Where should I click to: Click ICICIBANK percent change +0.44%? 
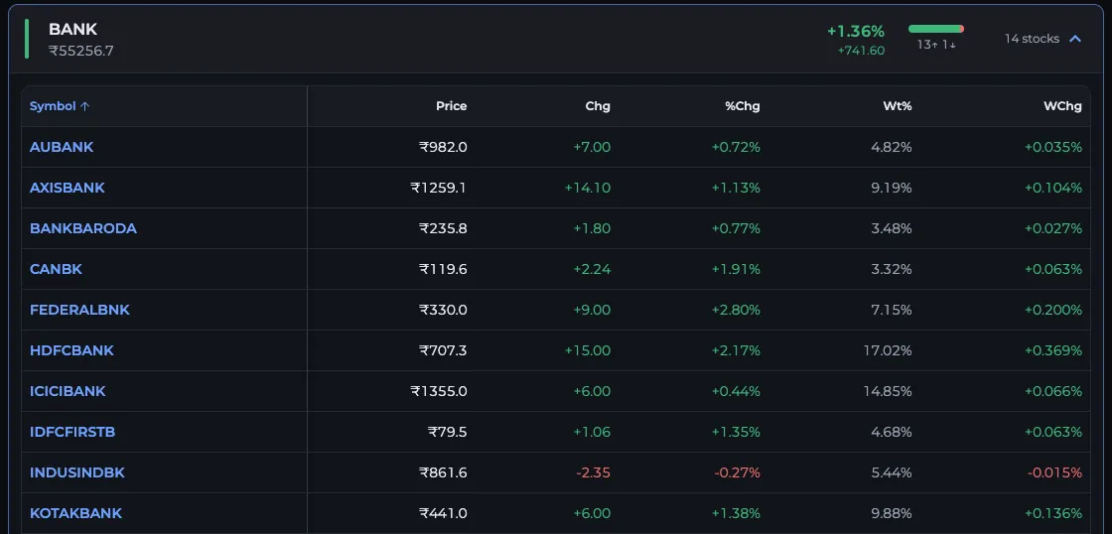[x=736, y=391]
